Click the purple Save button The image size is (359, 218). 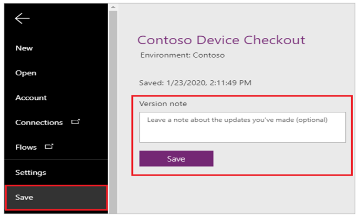pyautogui.click(x=176, y=159)
